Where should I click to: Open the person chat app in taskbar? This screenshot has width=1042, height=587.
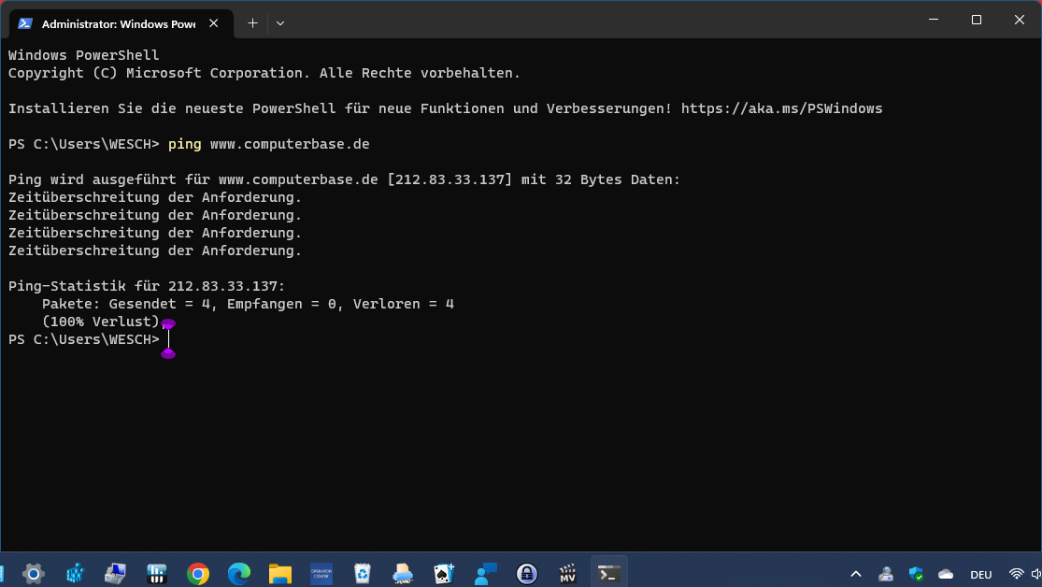click(486, 573)
